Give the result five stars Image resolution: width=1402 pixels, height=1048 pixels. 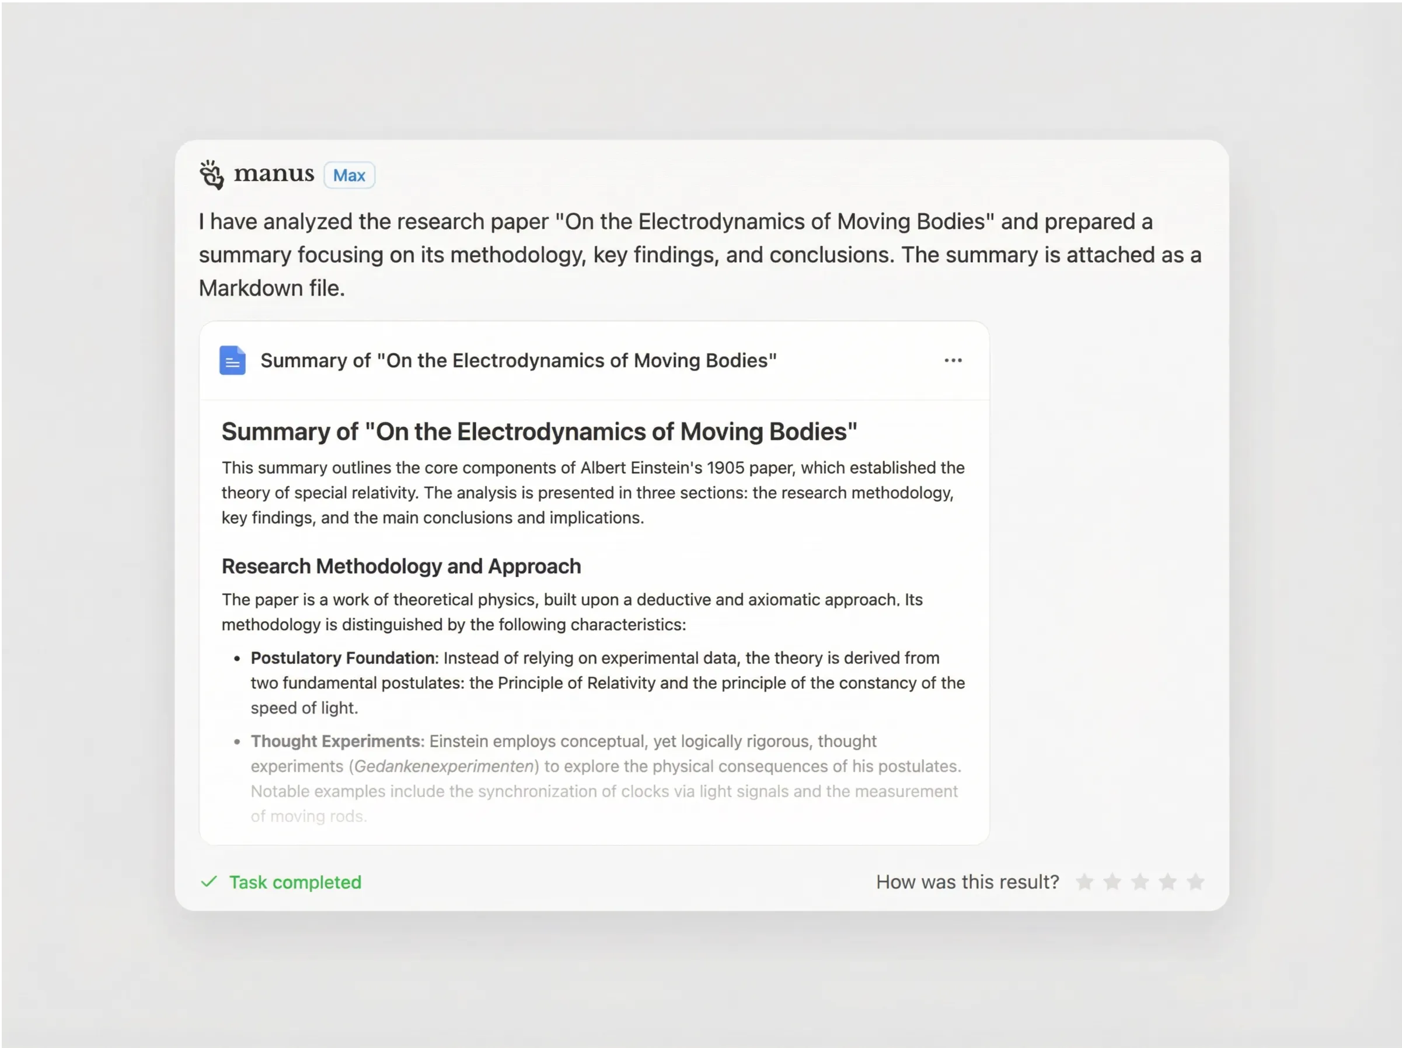coord(1196,882)
